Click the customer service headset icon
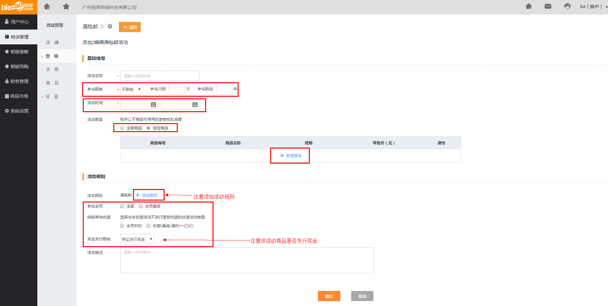Viewport: 608px width, 306px height. coord(567,6)
